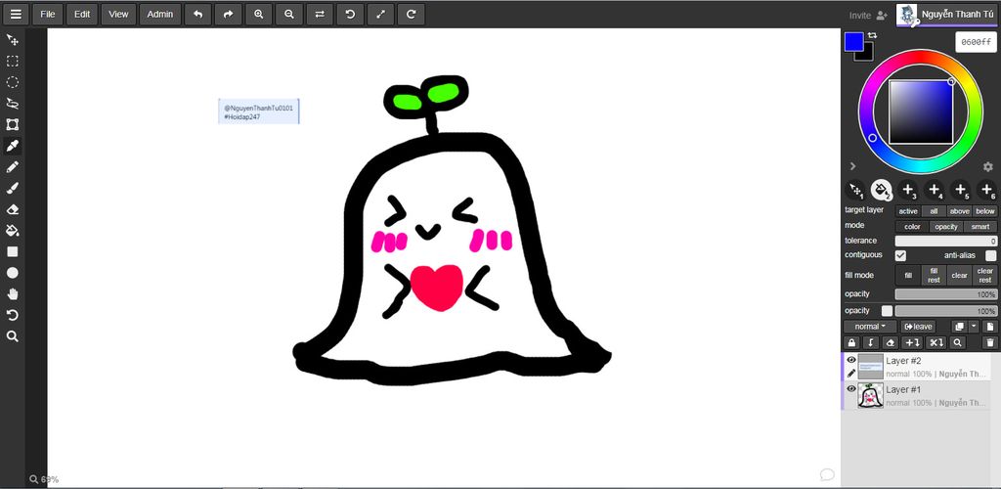The height and width of the screenshot is (489, 1001).
Task: Select the Pencil tool
Action: click(12, 167)
